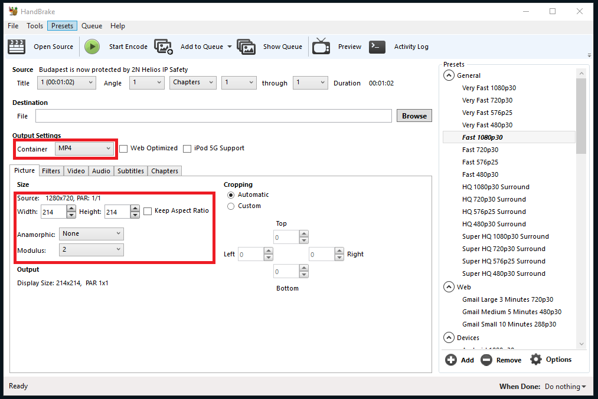Select the Custom cropping radio button
Viewport: 598px width, 399px height.
pyautogui.click(x=231, y=206)
